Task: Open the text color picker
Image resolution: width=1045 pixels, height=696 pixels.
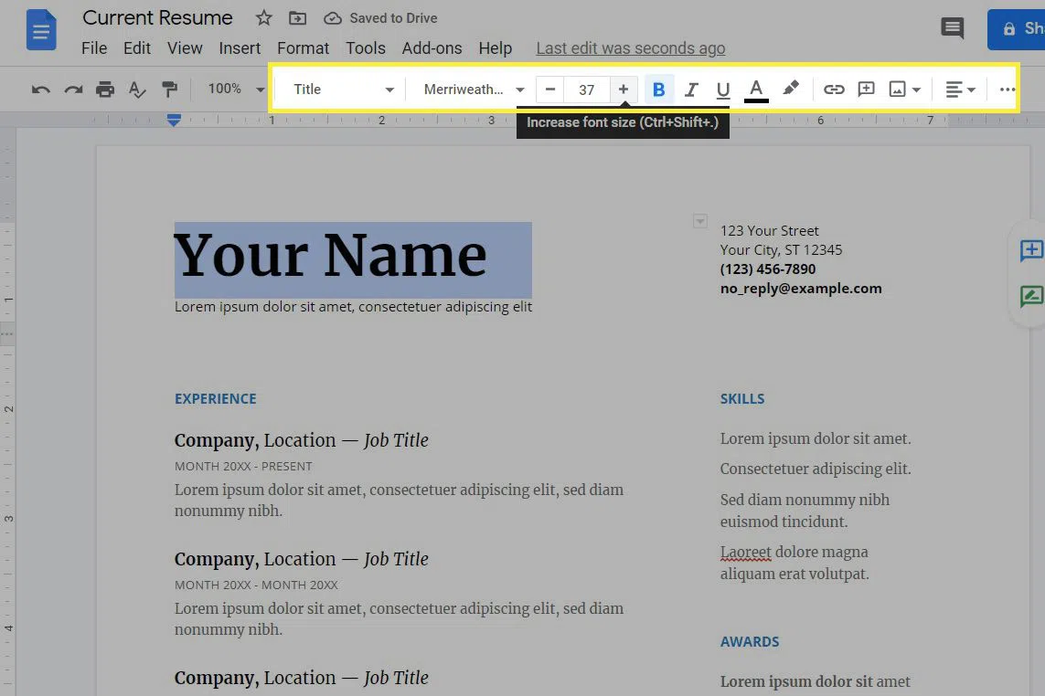Action: [756, 90]
